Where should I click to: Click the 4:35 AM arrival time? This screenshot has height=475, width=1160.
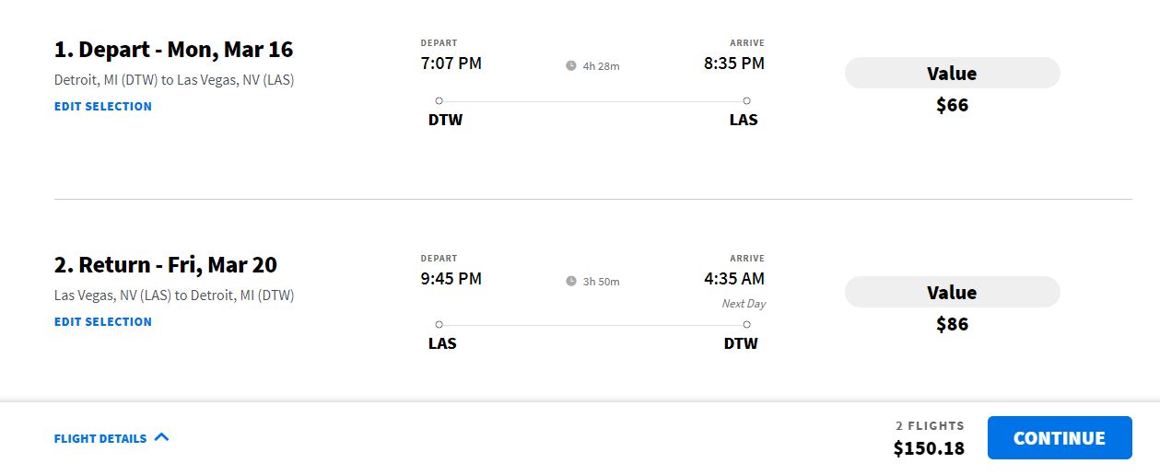click(x=733, y=279)
